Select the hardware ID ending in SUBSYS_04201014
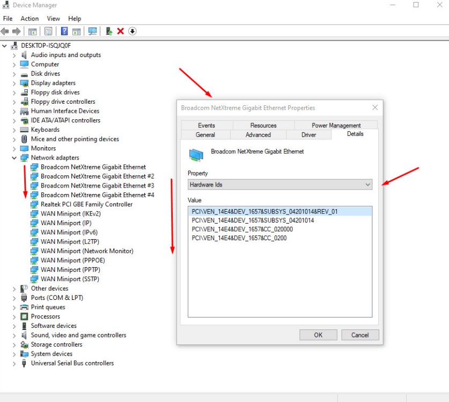This screenshot has height=402, width=449. point(253,220)
